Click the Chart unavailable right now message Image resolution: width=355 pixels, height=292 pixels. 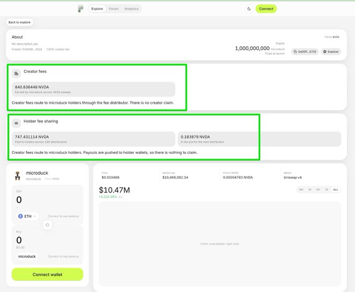tap(220, 244)
